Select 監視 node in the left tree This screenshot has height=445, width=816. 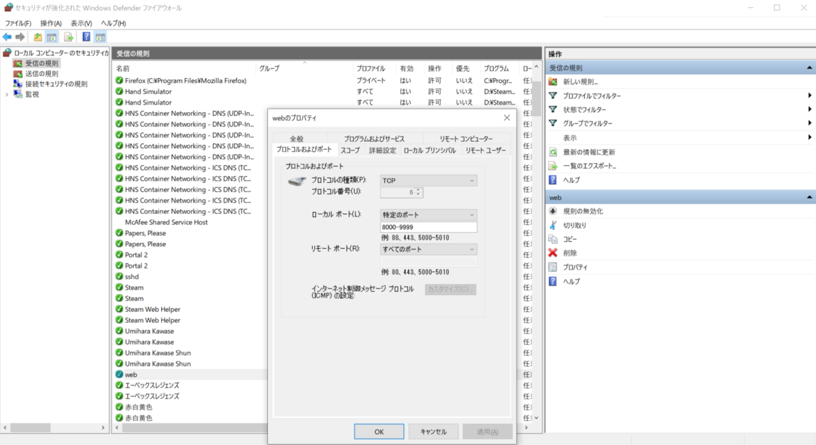click(x=32, y=94)
